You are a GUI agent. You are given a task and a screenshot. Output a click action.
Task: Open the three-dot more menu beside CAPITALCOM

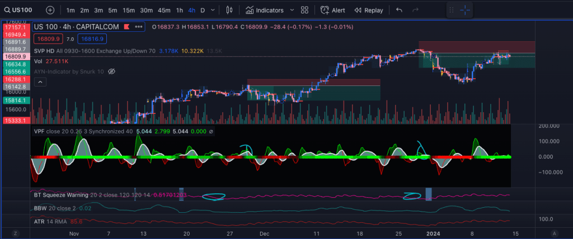click(x=139, y=26)
